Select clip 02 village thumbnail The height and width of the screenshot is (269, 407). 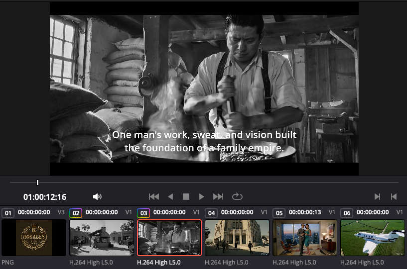tap(102, 237)
